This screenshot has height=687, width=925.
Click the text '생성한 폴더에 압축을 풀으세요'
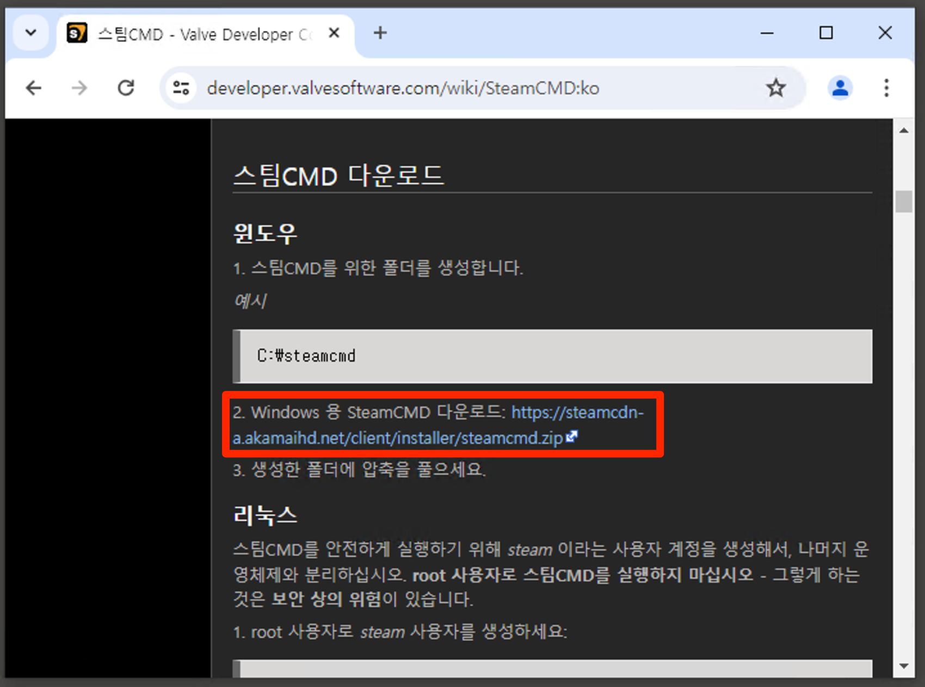tap(367, 469)
